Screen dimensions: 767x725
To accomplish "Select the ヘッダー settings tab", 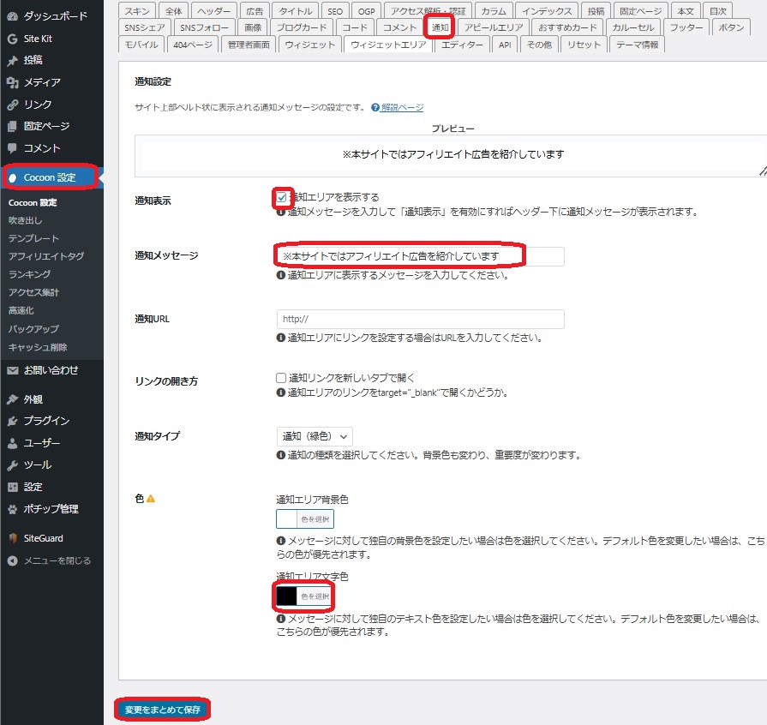I will pos(213,11).
